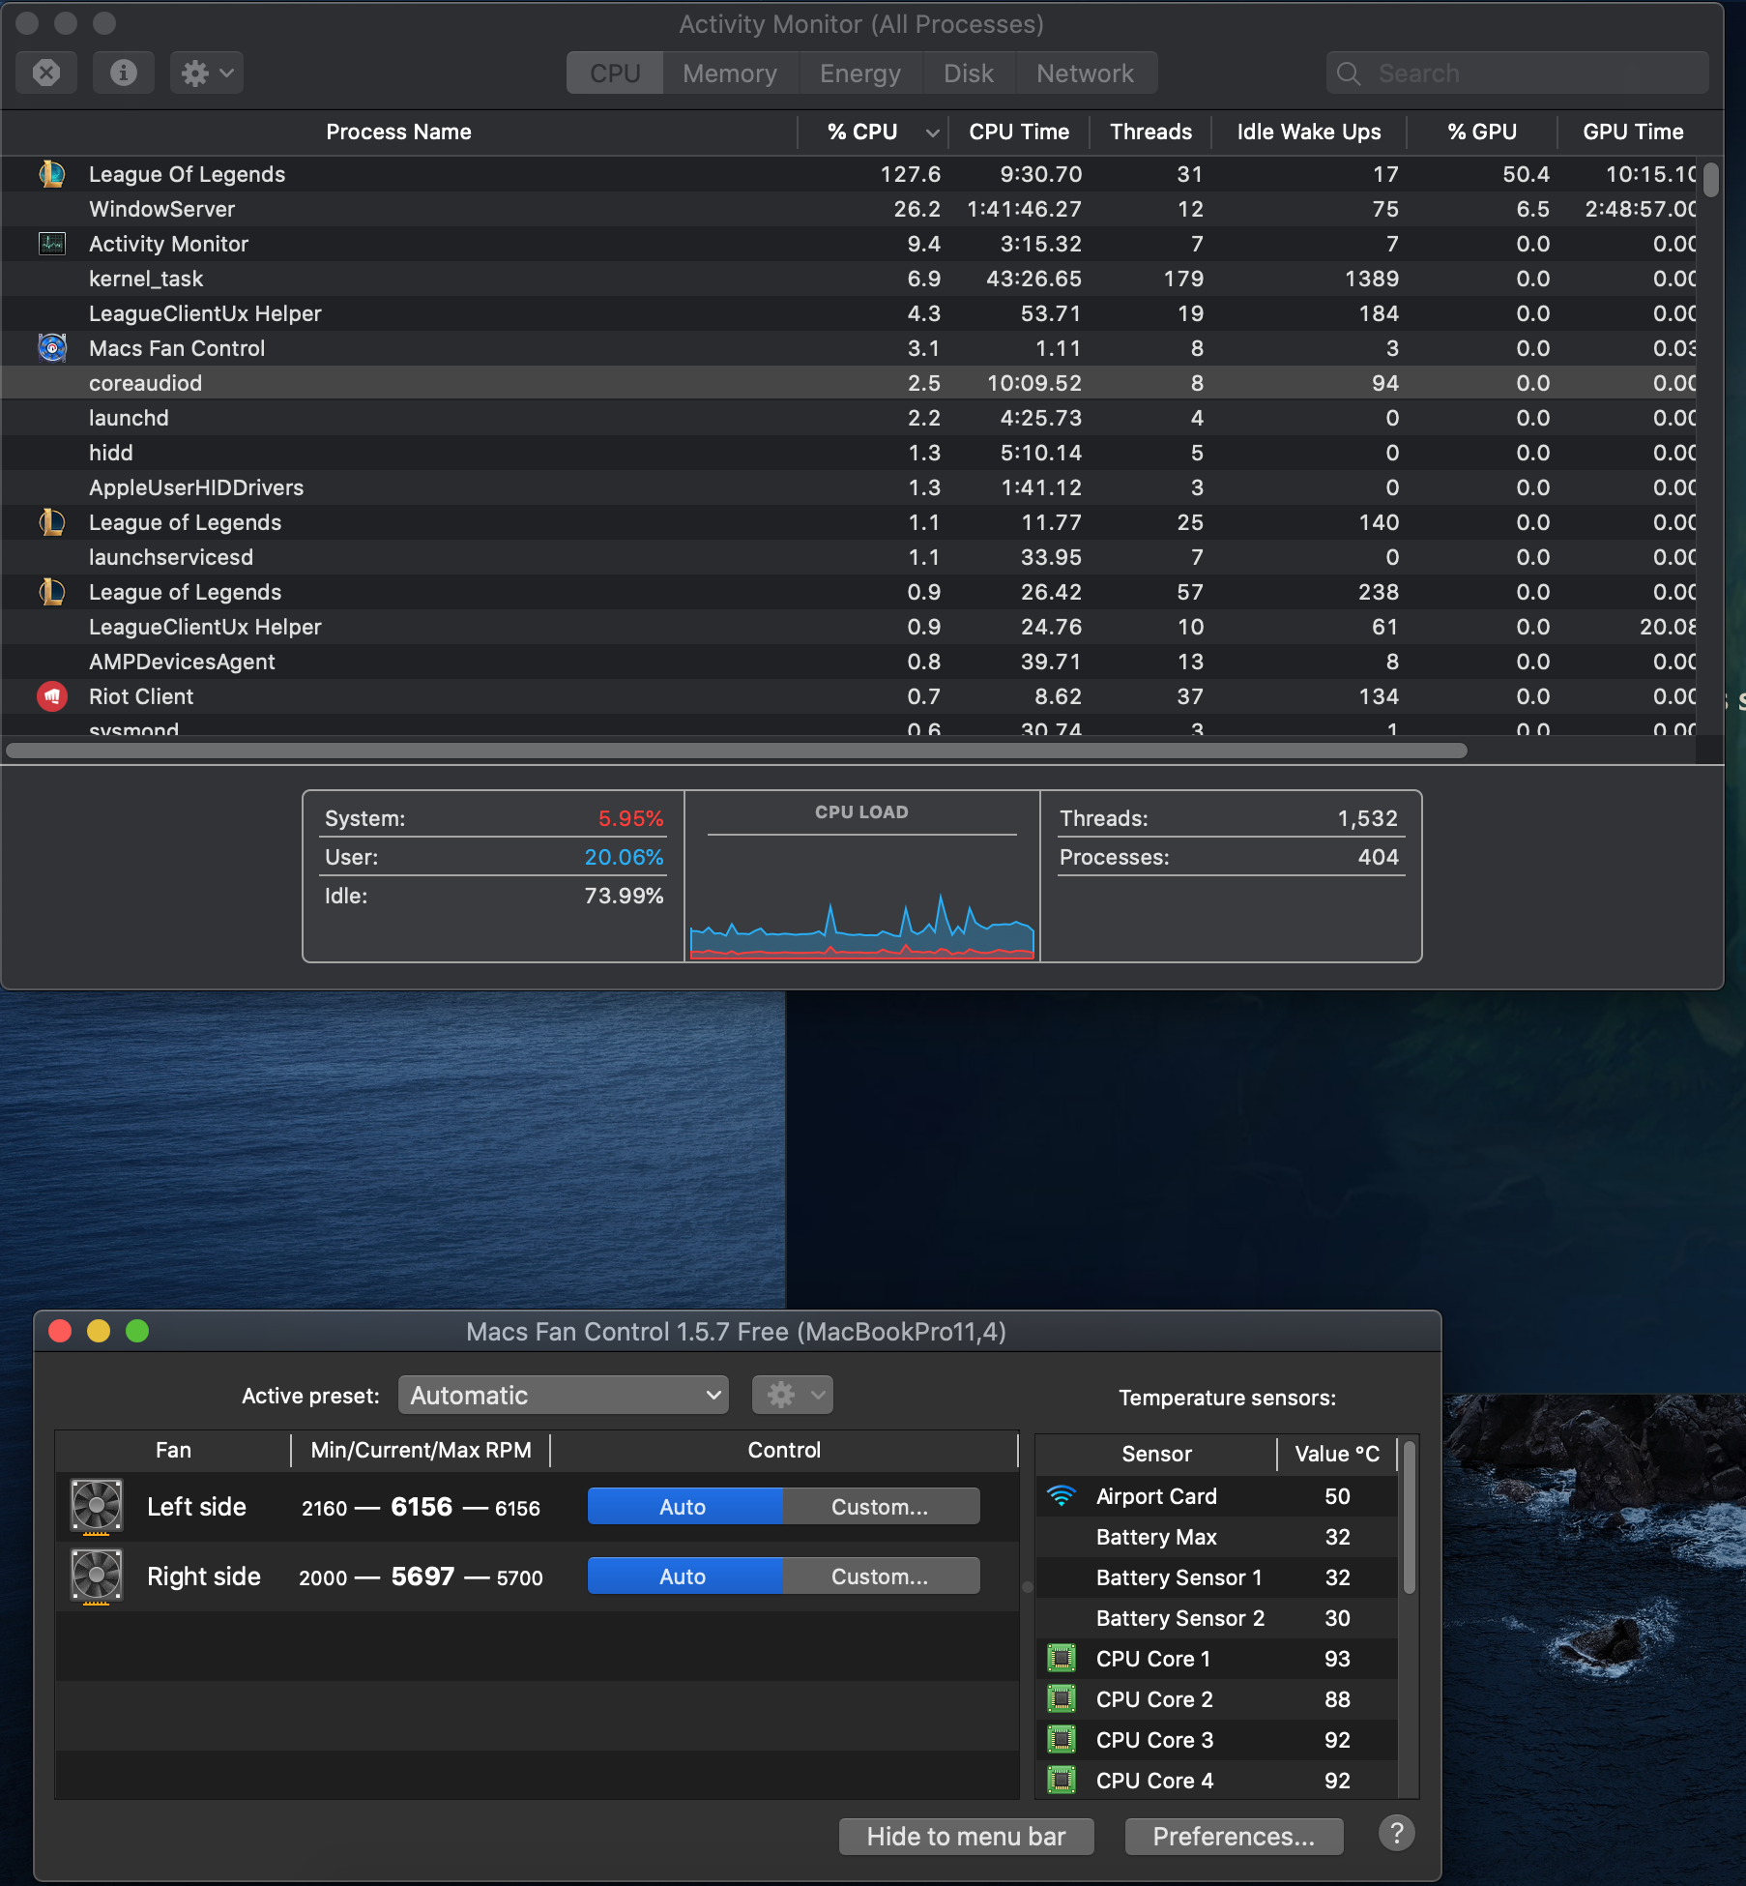Click the Macs Fan Control window title

(x=736, y=1332)
